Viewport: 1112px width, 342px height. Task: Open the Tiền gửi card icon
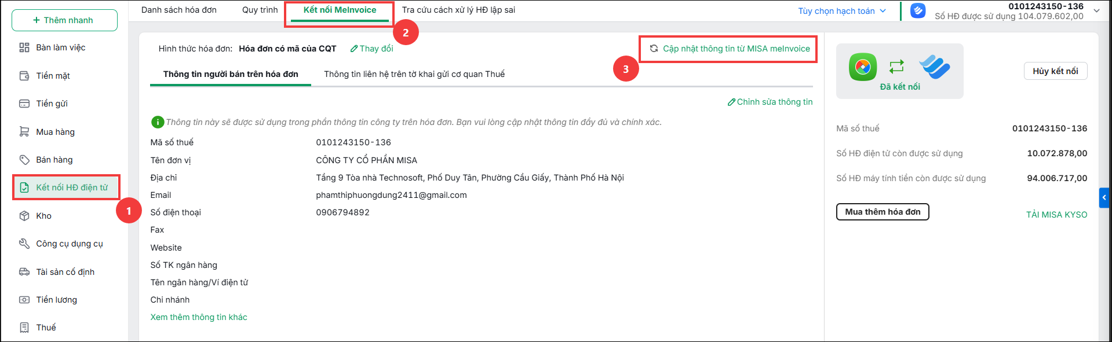tap(24, 104)
